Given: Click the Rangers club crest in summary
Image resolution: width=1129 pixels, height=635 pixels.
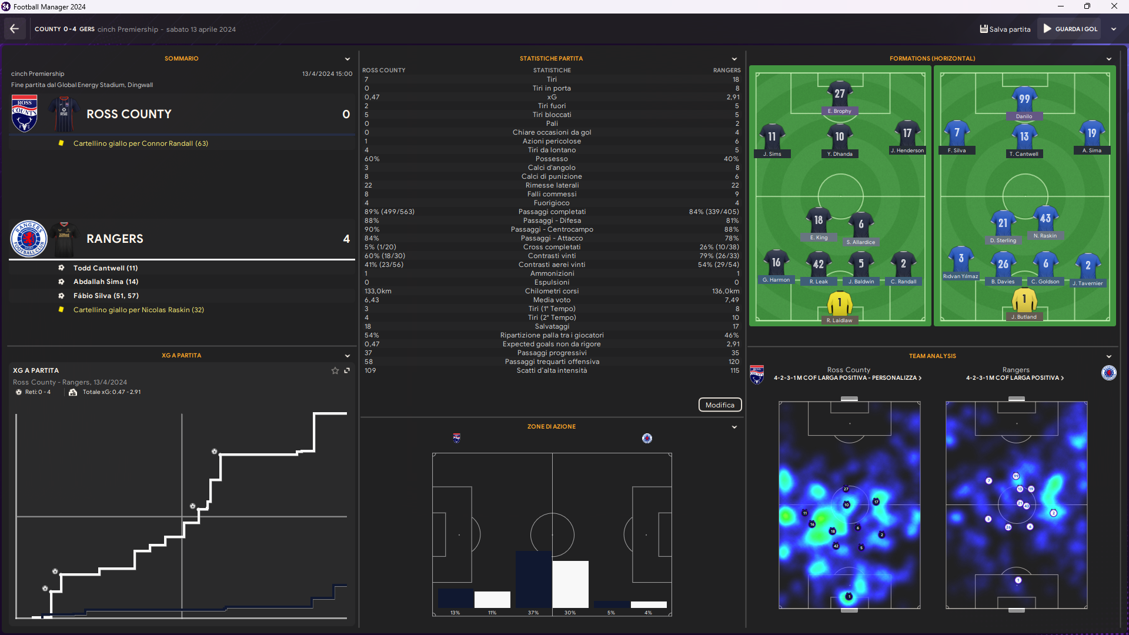Looking at the screenshot, I should [28, 239].
